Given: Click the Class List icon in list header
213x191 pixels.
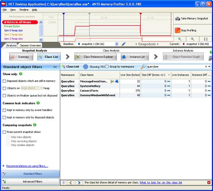Looking at the screenshot, I should [64, 67].
